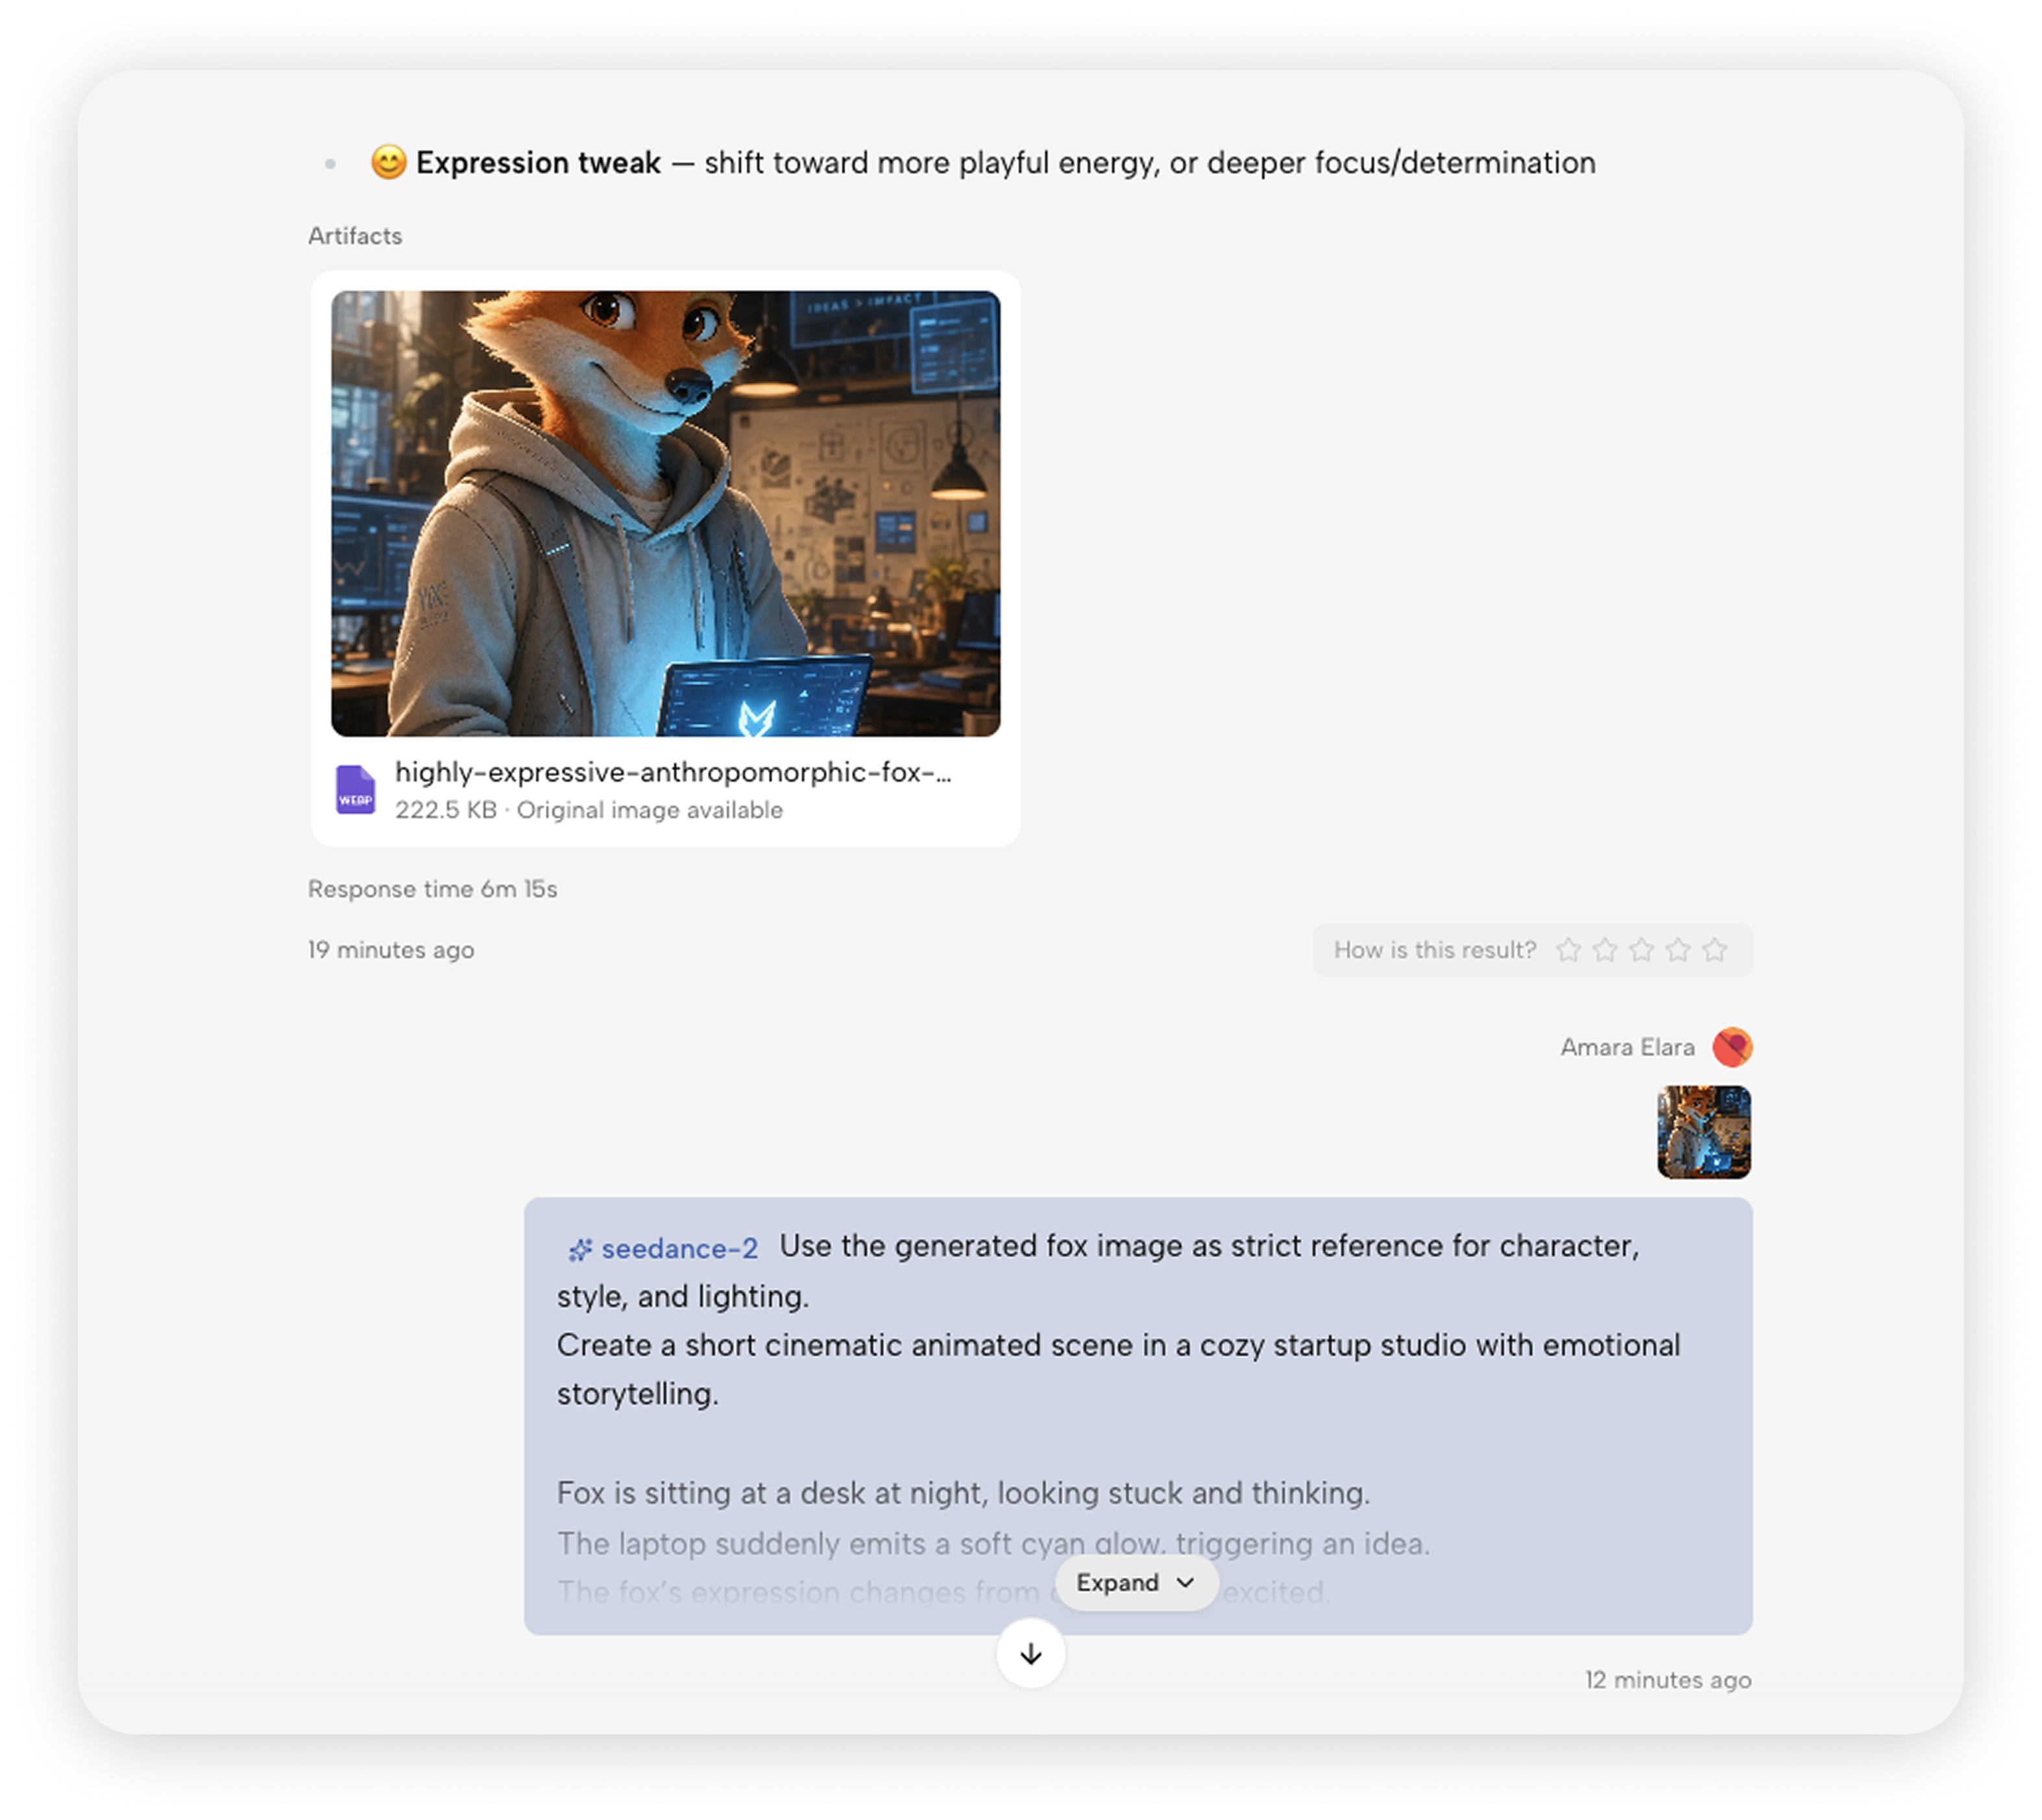Rate the result one star

[1568, 949]
